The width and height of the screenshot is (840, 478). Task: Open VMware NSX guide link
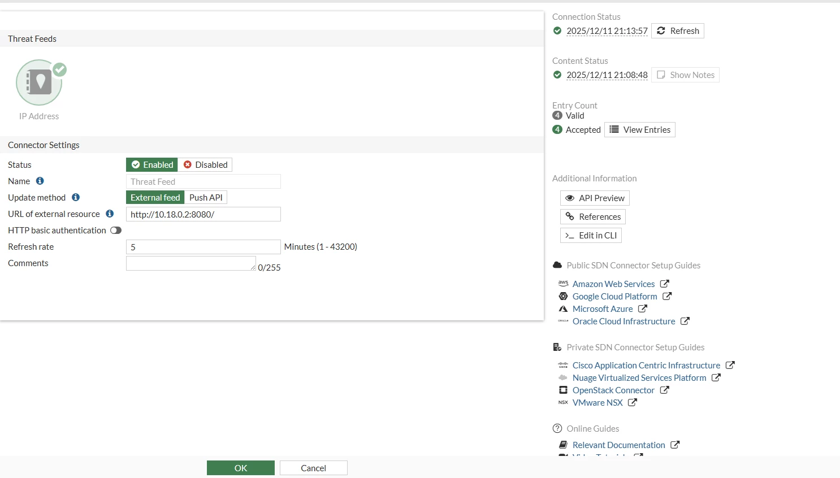pyautogui.click(x=597, y=402)
